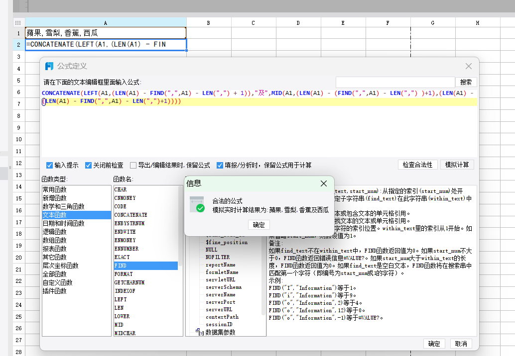Select $fine_position variable in tree
The image size is (515, 356).
pyautogui.click(x=227, y=242)
